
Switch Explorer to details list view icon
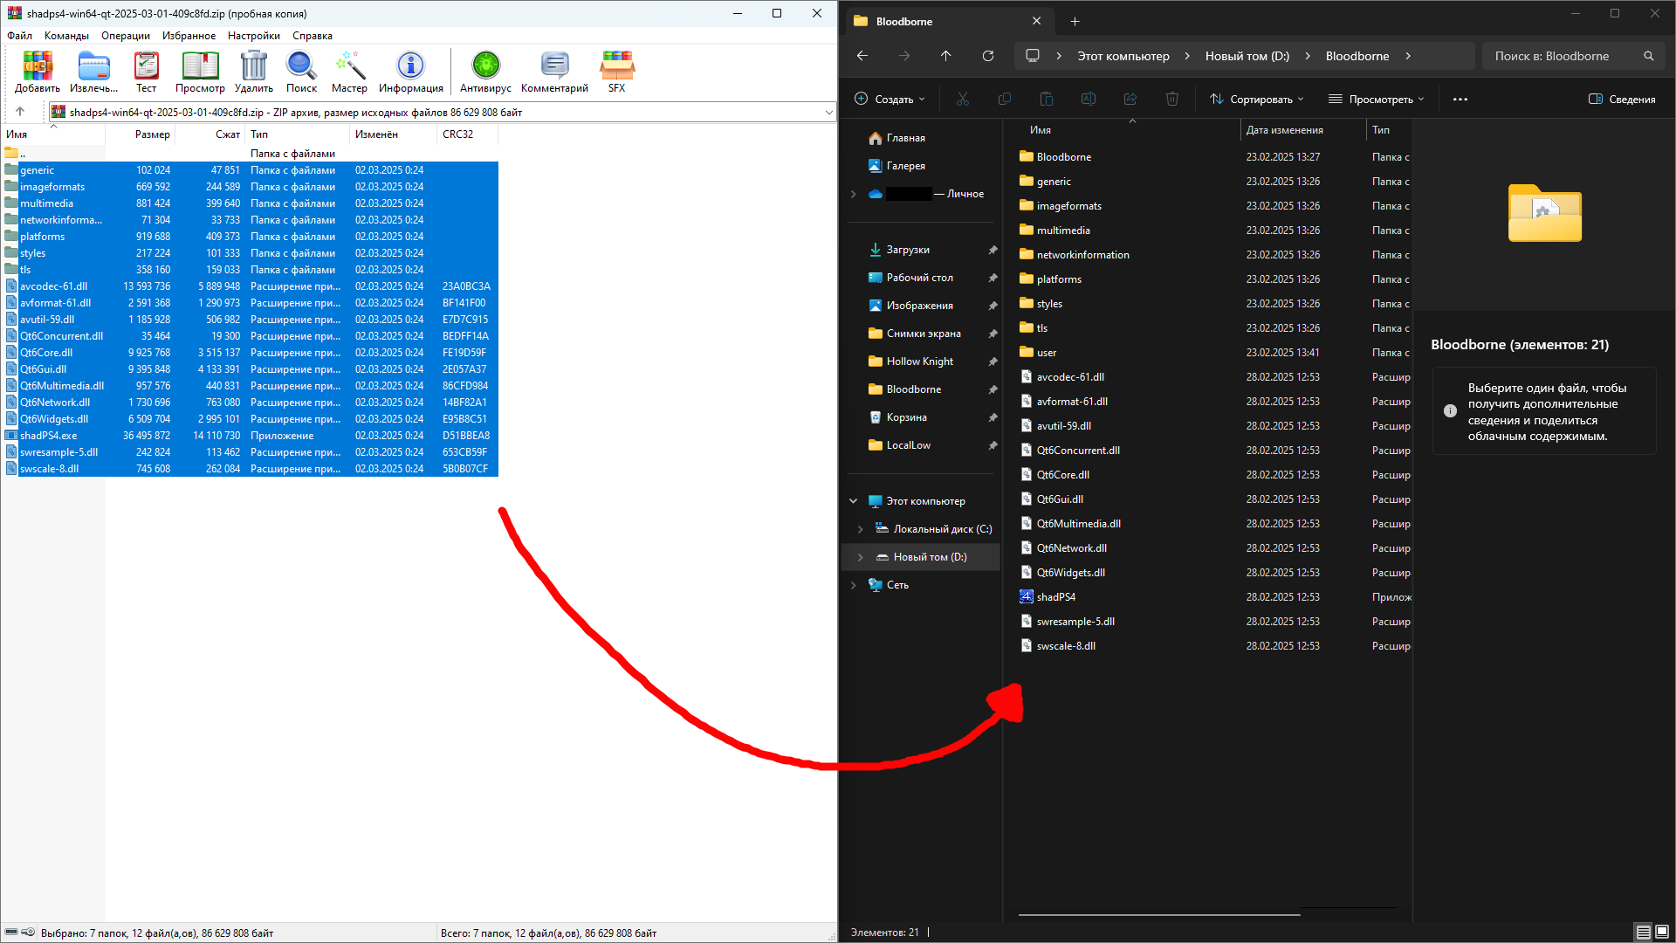(x=1643, y=933)
